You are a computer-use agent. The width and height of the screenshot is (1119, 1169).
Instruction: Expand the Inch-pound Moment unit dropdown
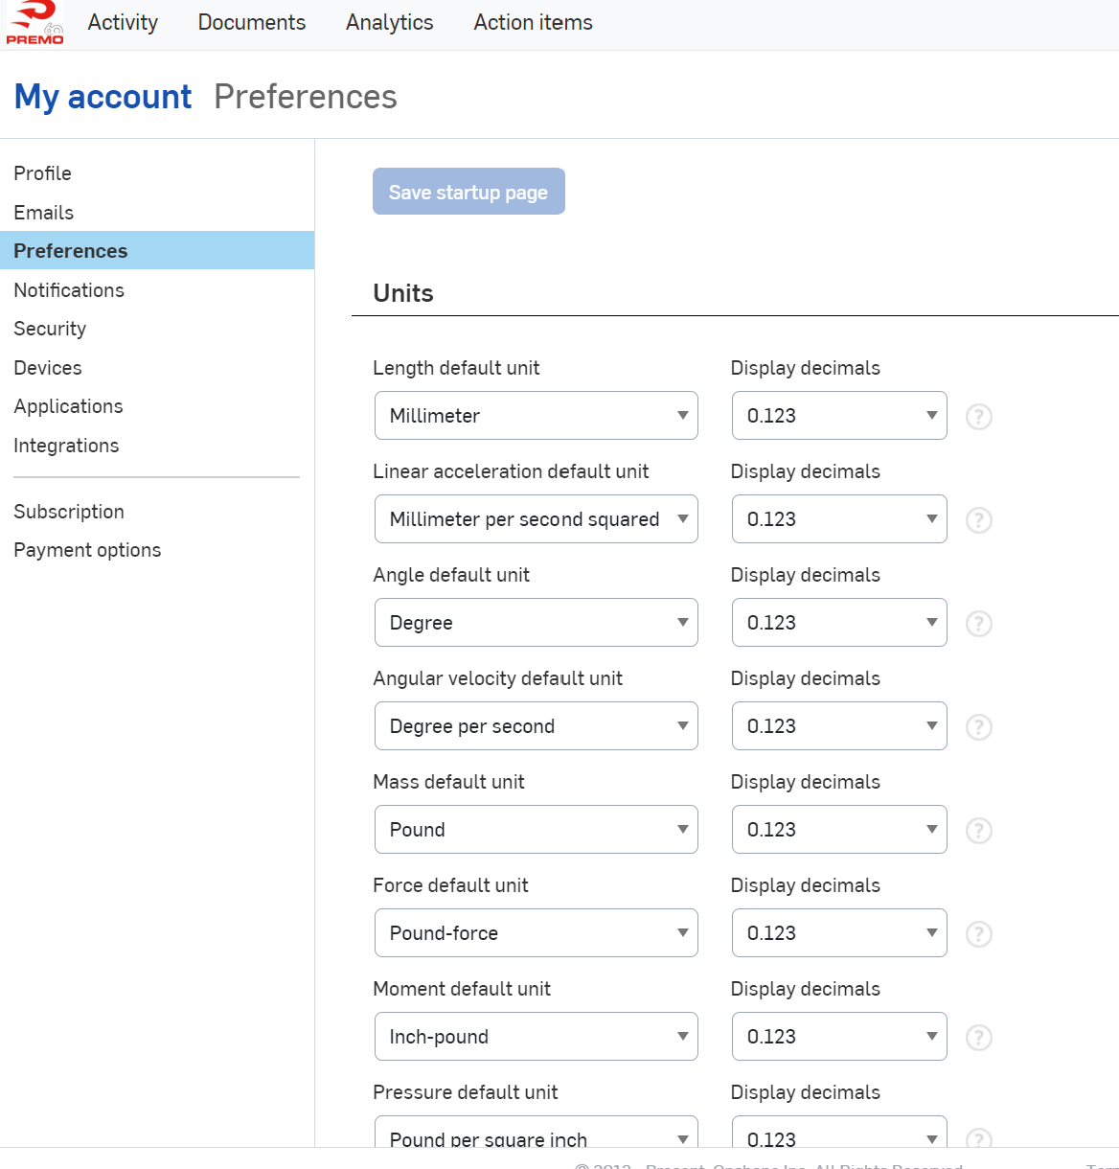point(536,1037)
